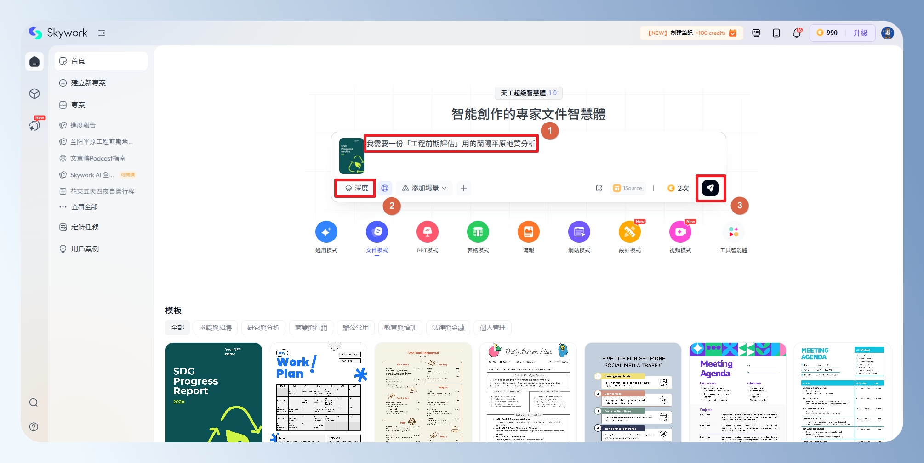Open the notification bell

797,33
